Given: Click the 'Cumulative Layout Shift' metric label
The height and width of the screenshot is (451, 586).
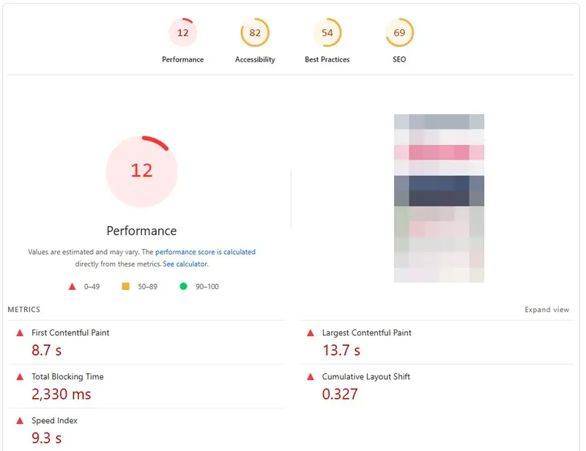Looking at the screenshot, I should (366, 376).
